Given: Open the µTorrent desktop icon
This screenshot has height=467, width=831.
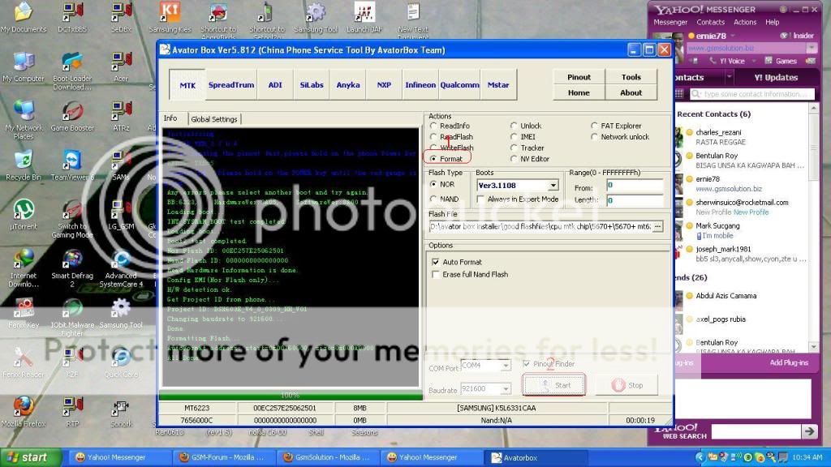Looking at the screenshot, I should tap(24, 209).
